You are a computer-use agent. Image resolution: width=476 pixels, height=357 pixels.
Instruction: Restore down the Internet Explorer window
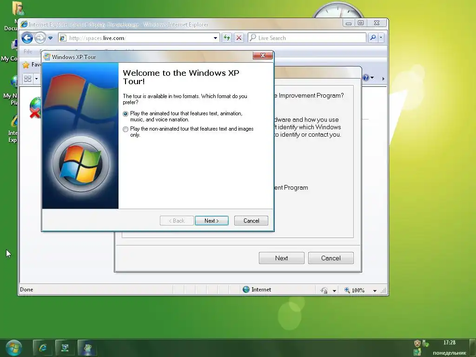[x=361, y=23]
